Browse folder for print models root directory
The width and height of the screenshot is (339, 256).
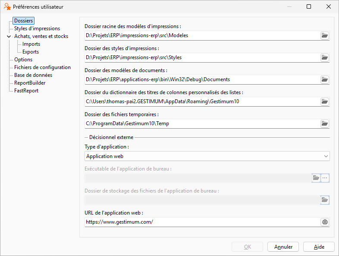click(324, 35)
